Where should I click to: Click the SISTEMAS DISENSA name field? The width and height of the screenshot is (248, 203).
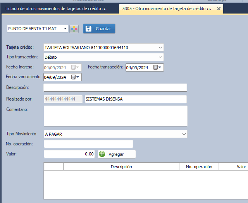tap(135, 99)
